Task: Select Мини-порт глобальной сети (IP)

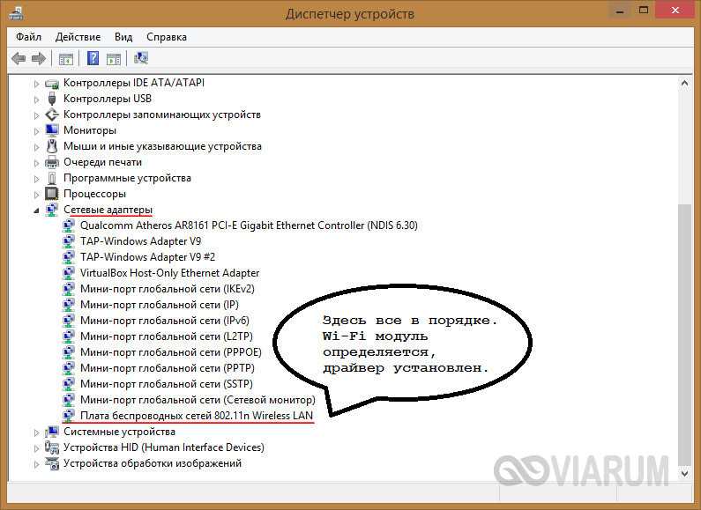Action: pyautogui.click(x=159, y=305)
